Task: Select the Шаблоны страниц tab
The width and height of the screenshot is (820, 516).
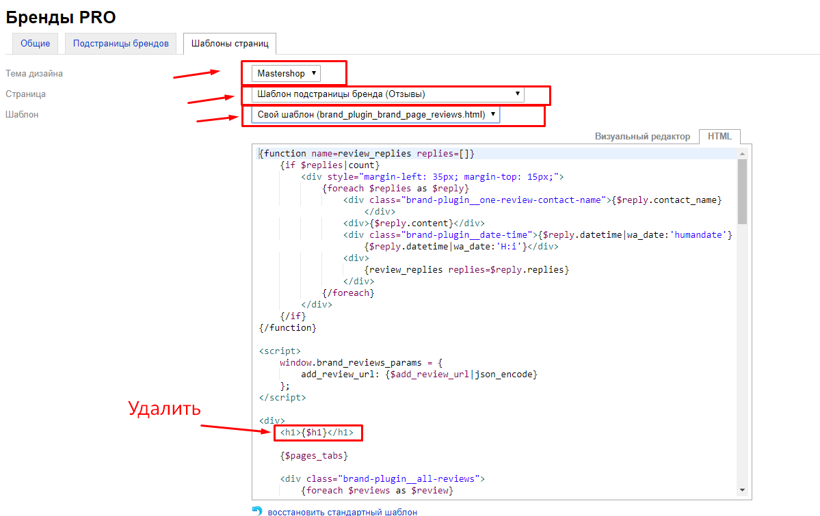Action: (229, 43)
